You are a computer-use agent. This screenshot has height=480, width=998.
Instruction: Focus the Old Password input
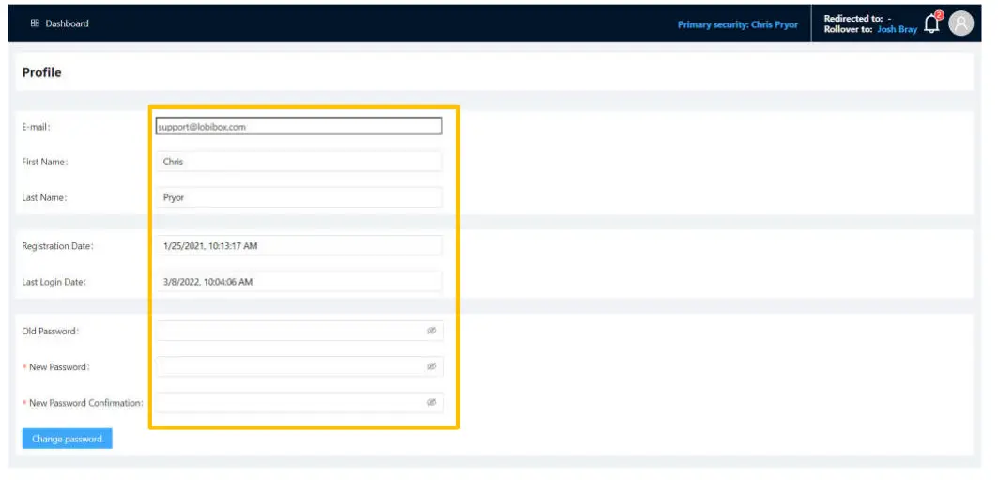[x=299, y=331]
